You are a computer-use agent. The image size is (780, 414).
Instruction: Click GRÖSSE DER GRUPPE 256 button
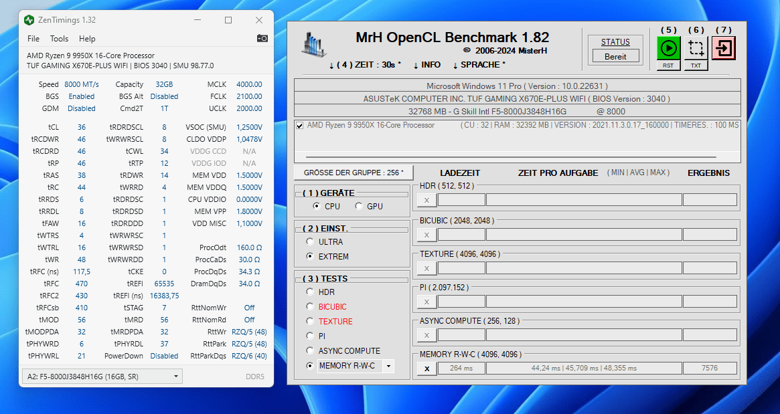click(x=354, y=173)
